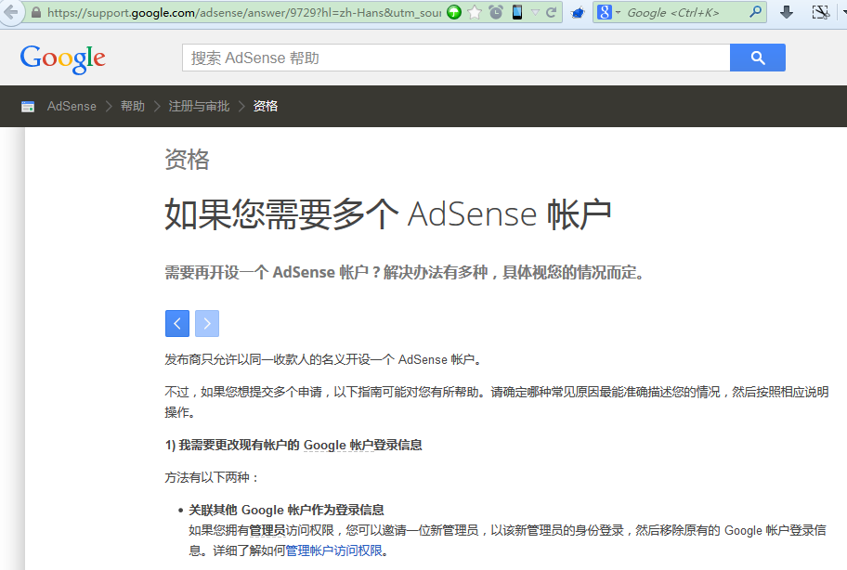
Task: Bookmark this page with the star icon
Action: (x=475, y=12)
